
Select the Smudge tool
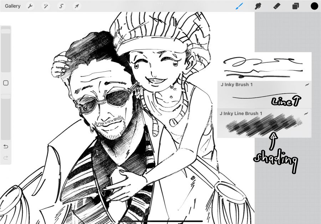258,6
